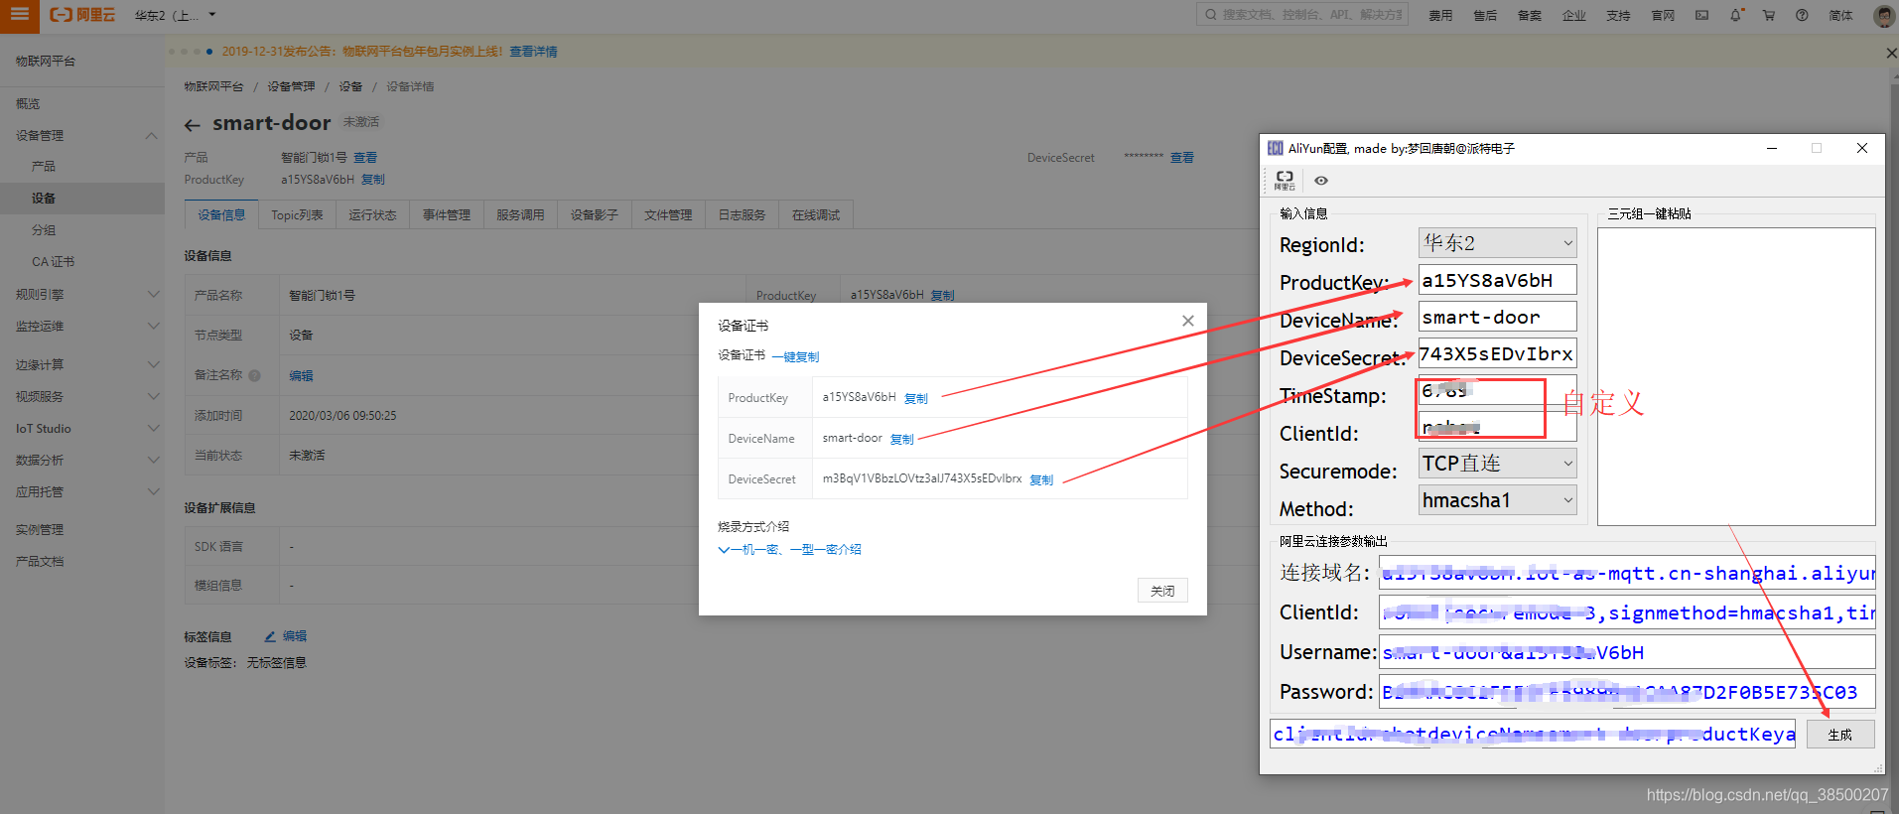The width and height of the screenshot is (1899, 814).
Task: Open 产品 in sidebar
Action: click(x=44, y=166)
